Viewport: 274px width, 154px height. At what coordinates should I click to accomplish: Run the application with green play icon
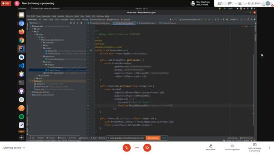click(x=205, y=20)
